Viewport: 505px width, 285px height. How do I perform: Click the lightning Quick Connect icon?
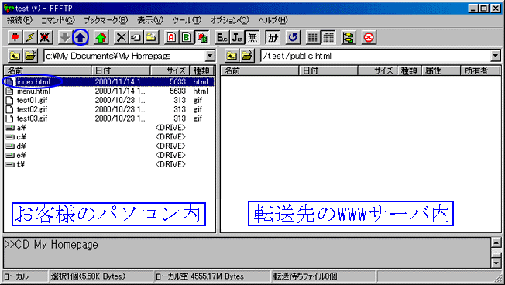click(x=30, y=38)
